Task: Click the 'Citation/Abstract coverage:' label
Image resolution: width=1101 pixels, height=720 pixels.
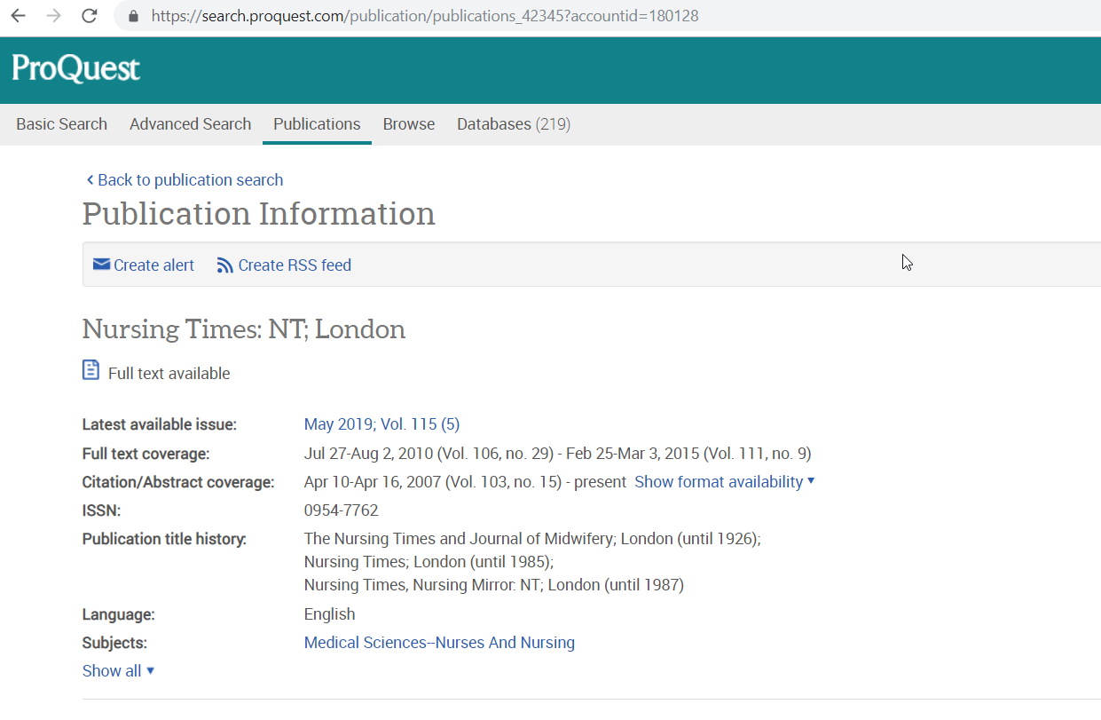Action: pos(178,482)
